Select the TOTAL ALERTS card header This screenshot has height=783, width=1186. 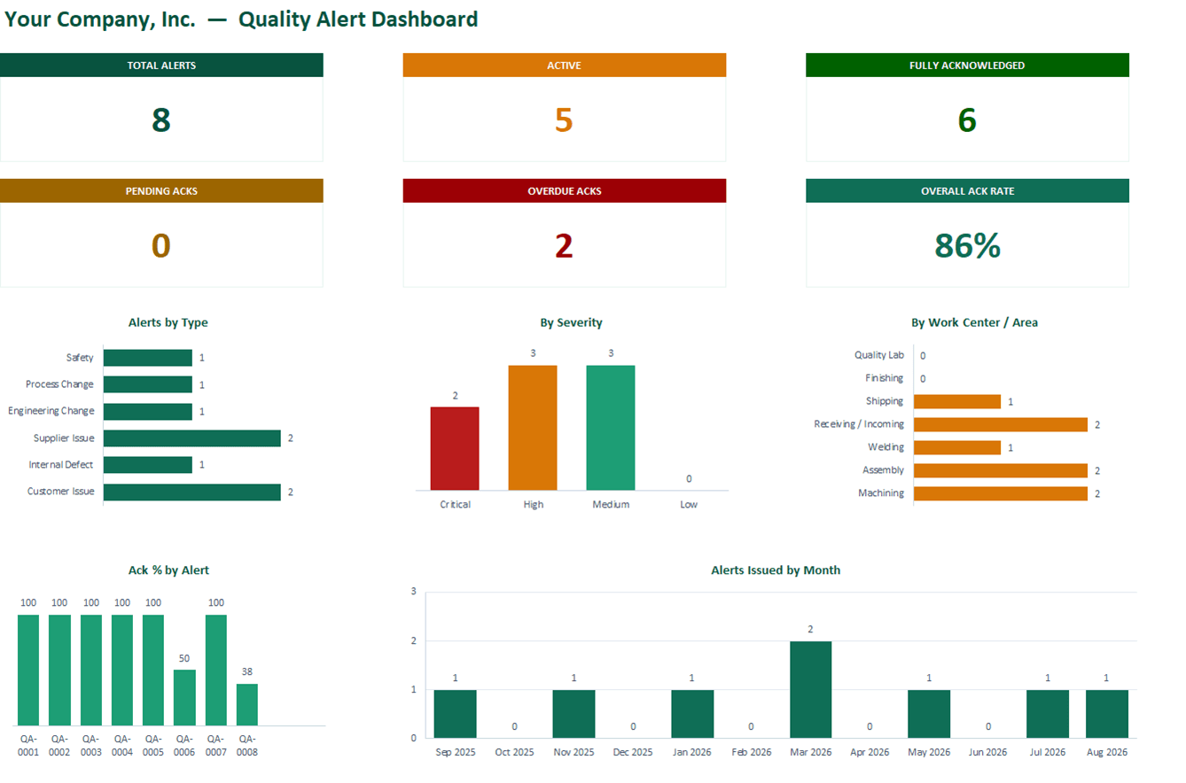161,66
